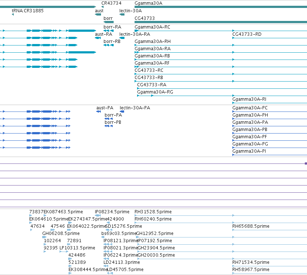
Task: Select EST GH23904.5prime
Action: [x=156, y=248]
